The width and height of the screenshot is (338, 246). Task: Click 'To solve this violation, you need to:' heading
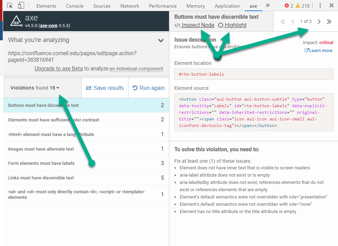[x=217, y=150]
